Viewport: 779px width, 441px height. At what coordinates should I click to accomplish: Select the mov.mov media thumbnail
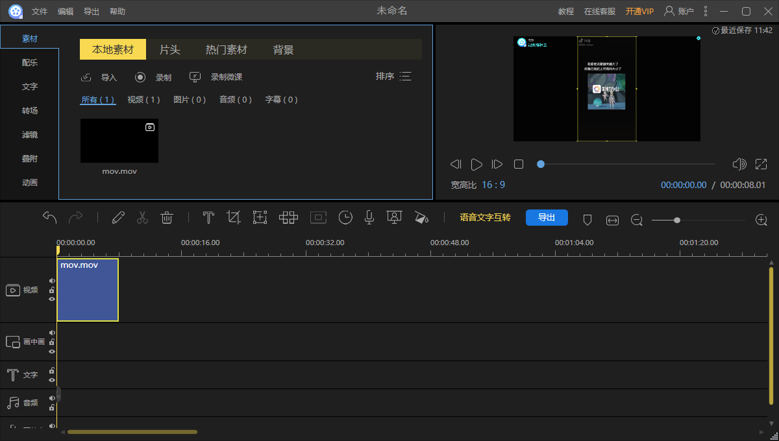pos(119,141)
